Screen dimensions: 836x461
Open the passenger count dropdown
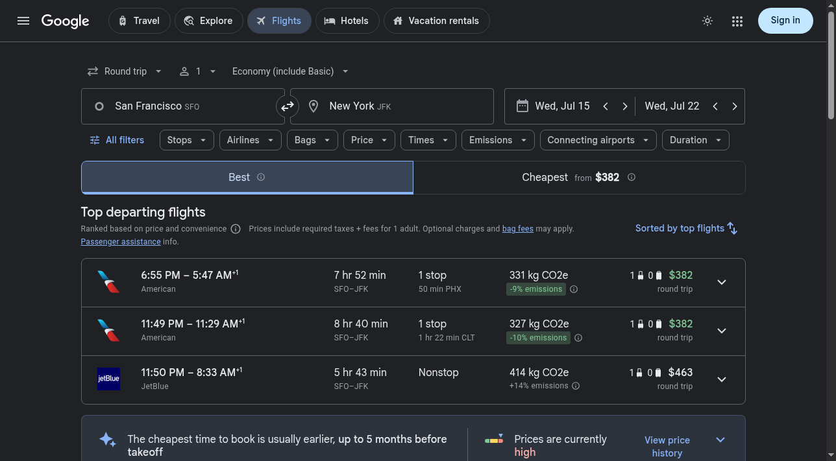tap(198, 71)
